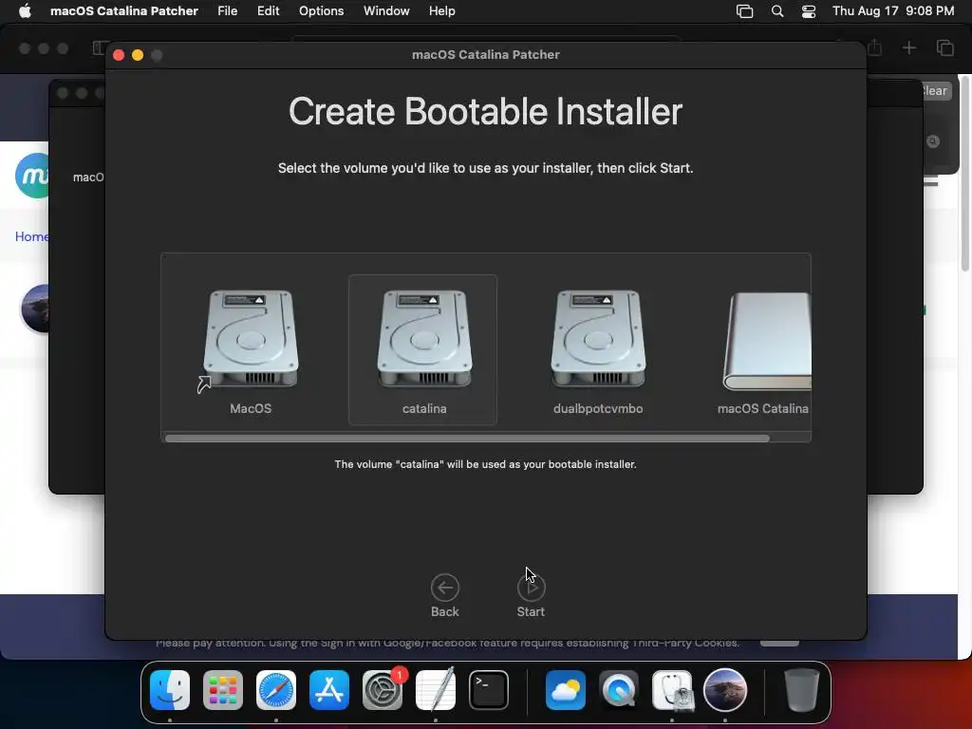Screen dimensions: 972x729
Task: Close the macOS Catalina Patcher window
Action: pyautogui.click(x=119, y=55)
